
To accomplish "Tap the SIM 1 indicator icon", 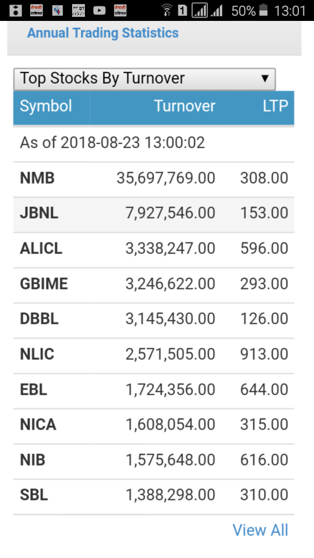I will coord(182,10).
